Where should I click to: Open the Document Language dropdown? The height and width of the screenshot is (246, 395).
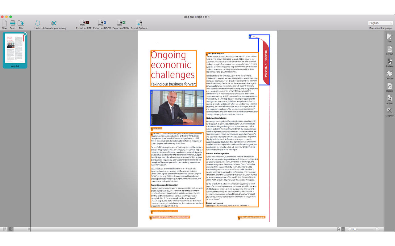click(x=380, y=23)
